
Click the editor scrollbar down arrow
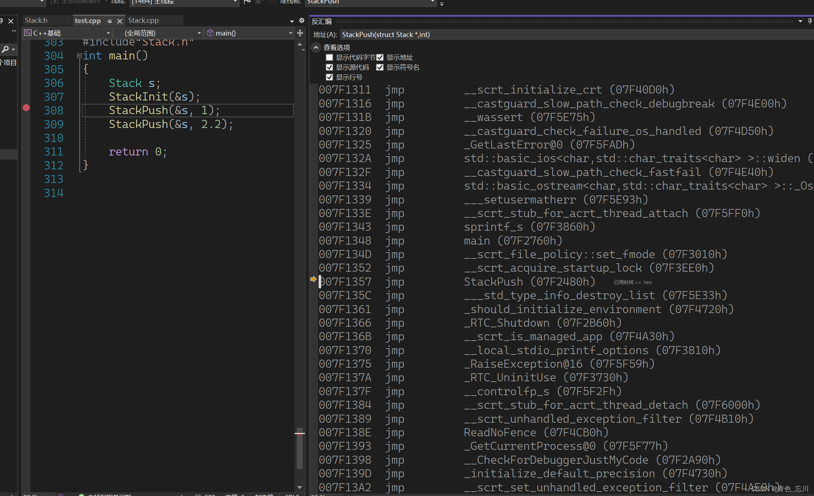point(300,487)
